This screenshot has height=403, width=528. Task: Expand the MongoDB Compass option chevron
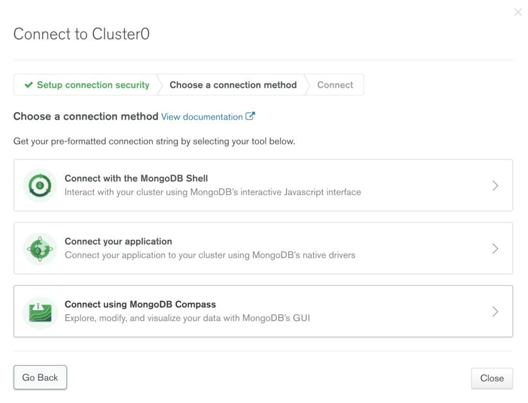pyautogui.click(x=495, y=312)
